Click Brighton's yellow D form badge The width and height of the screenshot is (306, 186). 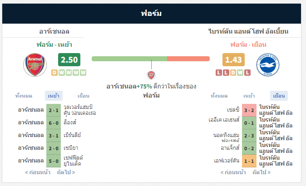(233, 73)
